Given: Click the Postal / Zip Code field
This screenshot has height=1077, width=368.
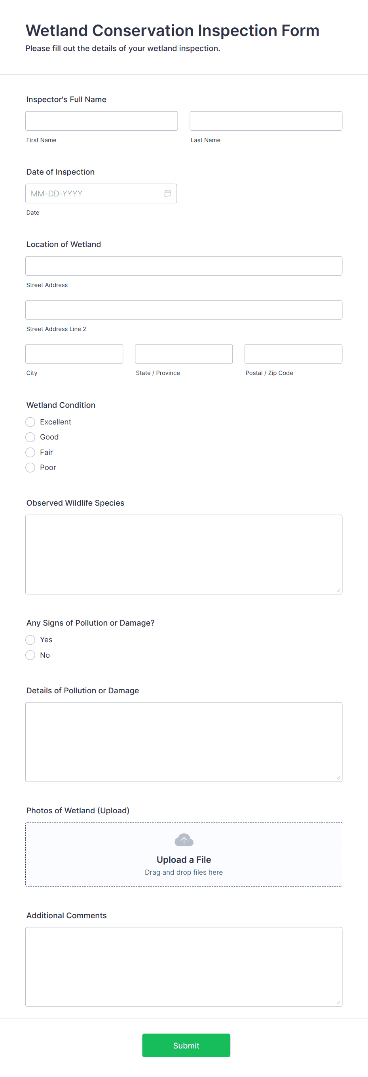Looking at the screenshot, I should tap(293, 354).
